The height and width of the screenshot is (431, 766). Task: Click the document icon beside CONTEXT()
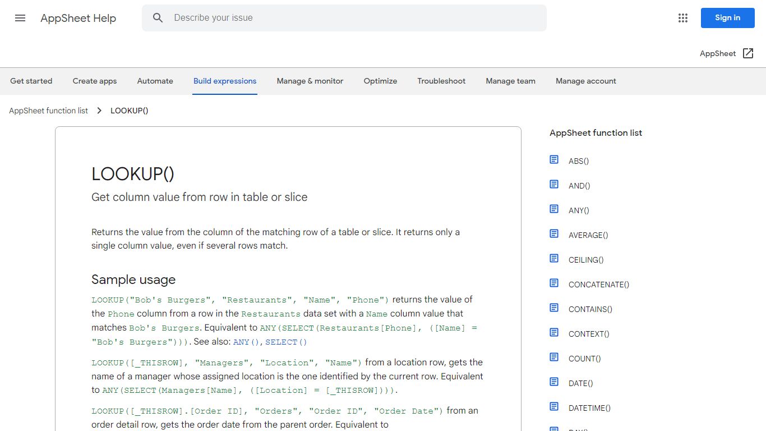click(554, 333)
